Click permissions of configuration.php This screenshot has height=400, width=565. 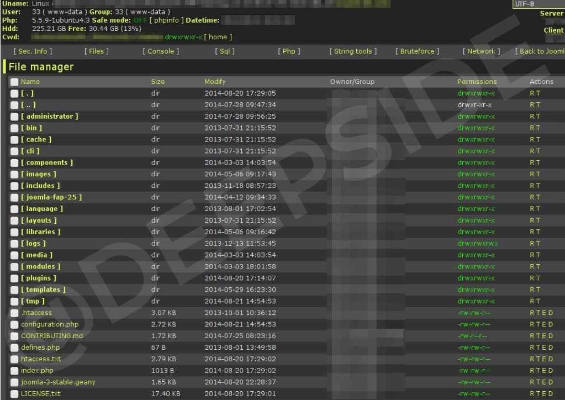(x=473, y=325)
